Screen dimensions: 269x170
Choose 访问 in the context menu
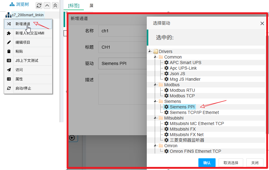[x=28, y=70]
